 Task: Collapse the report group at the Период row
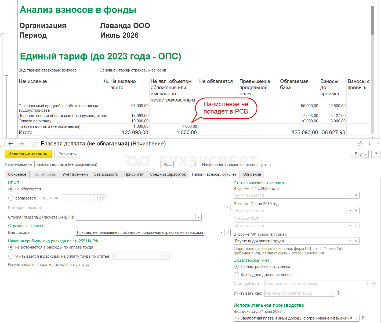[2, 35]
